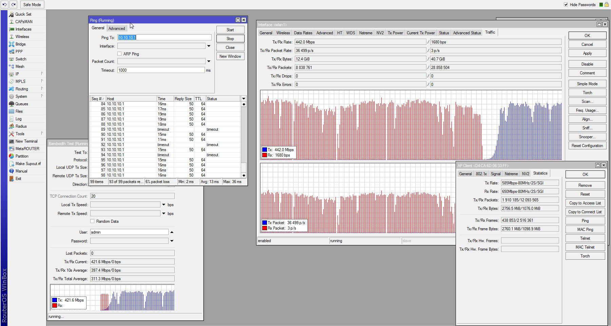Expand the ping Interface dropdown
Viewport: 611px width, 326px height.
click(x=209, y=46)
